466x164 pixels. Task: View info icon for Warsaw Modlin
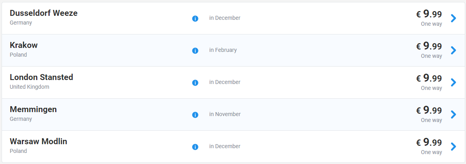tap(195, 147)
